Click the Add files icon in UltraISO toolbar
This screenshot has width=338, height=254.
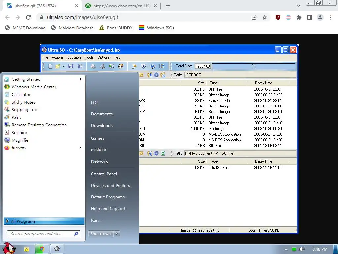click(134, 66)
